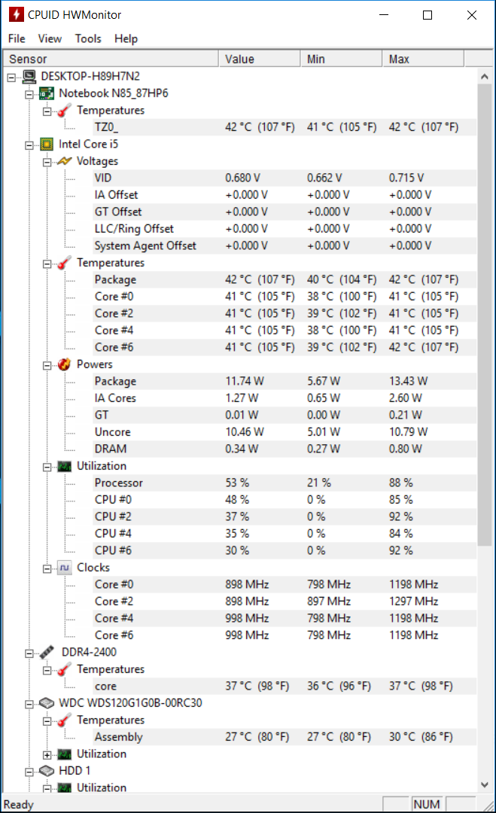Click the DESKTOP-H89H7N2 computer icon
This screenshot has height=813, width=496.
29,77
